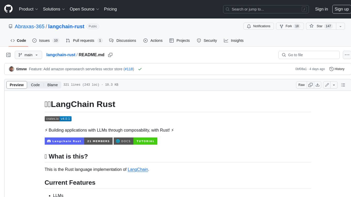This screenshot has height=197, width=351.
Task: Open the Docs Tutorial badge
Action: pyautogui.click(x=135, y=141)
